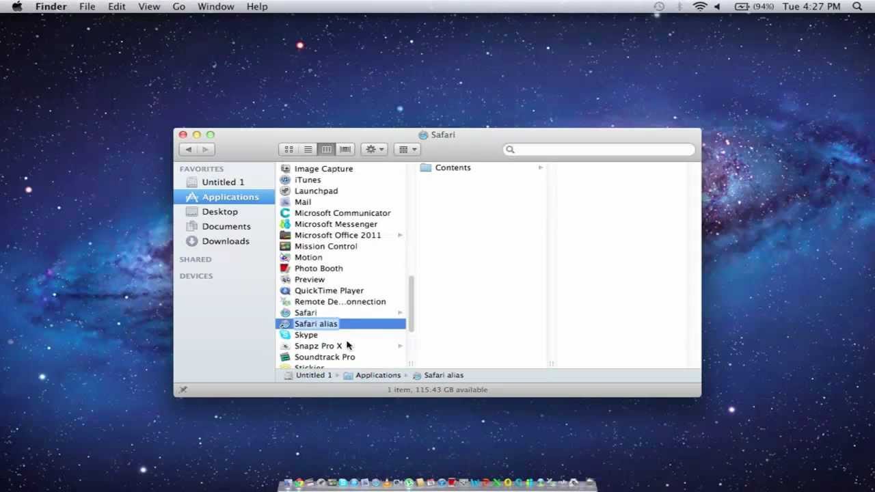Click the Remote Desktop Connection icon

tap(285, 301)
